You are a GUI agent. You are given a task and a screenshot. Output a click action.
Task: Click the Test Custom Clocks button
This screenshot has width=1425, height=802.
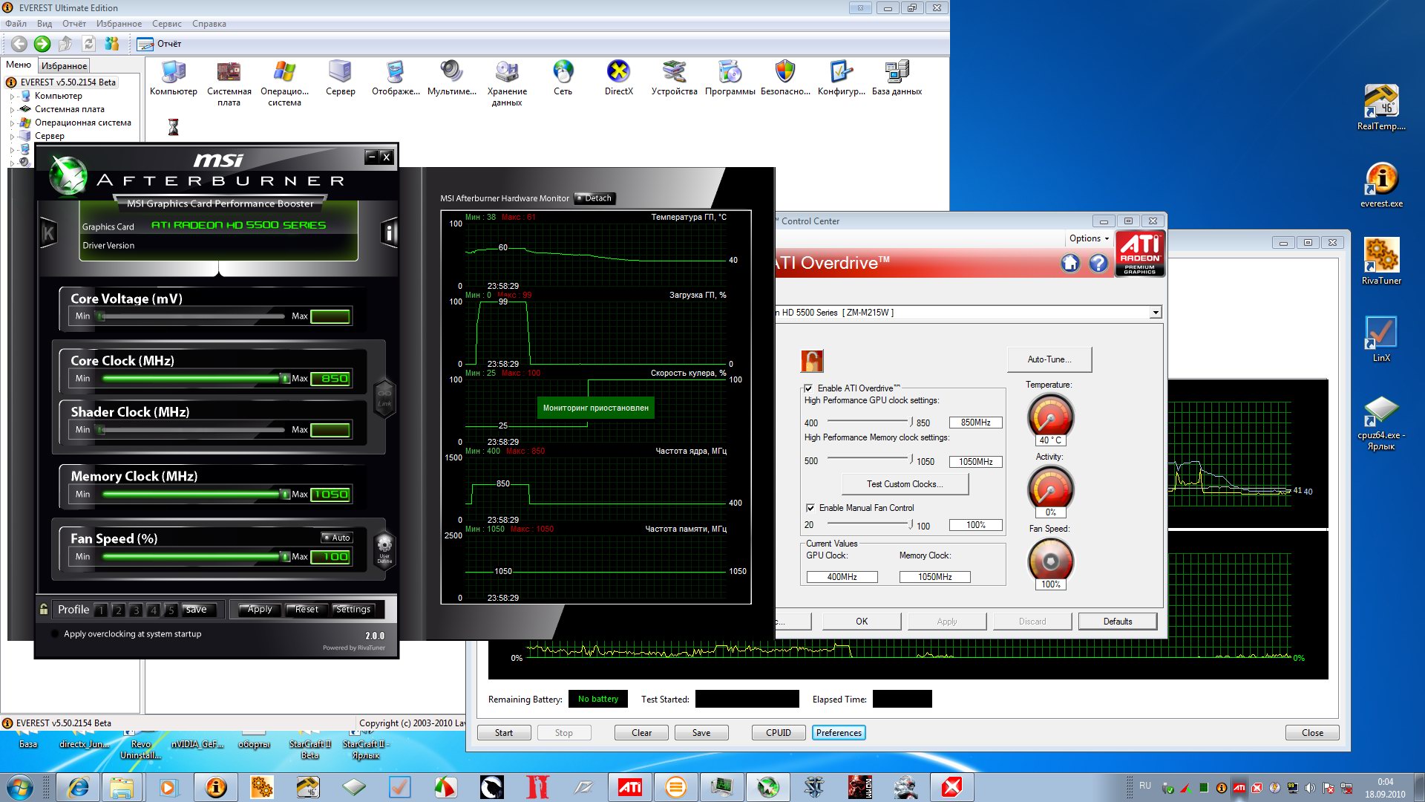tap(905, 484)
